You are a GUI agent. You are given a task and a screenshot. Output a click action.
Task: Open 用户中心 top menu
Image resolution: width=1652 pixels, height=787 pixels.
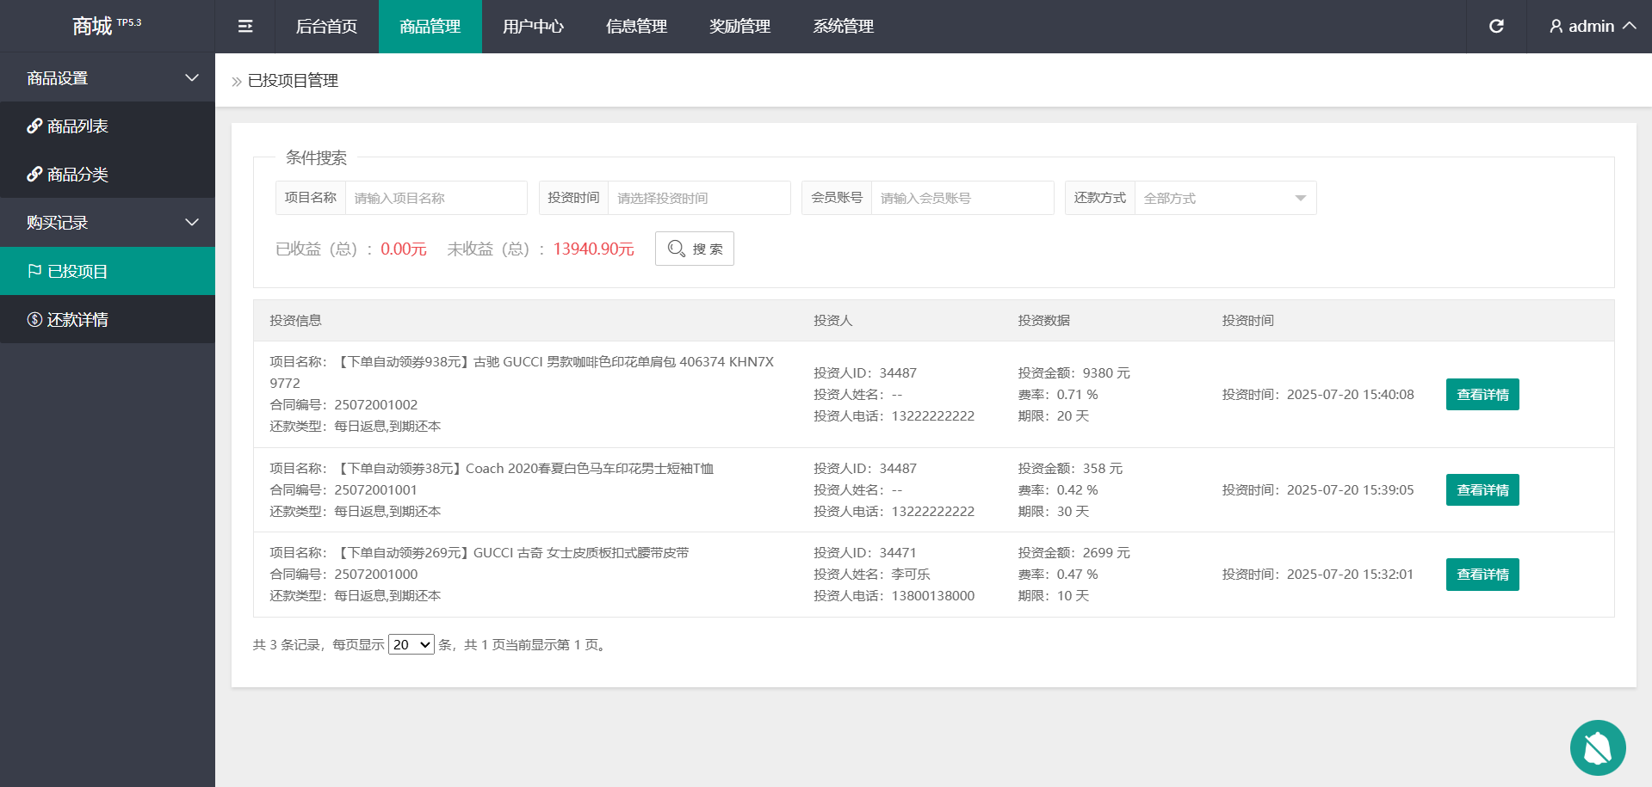(x=534, y=27)
